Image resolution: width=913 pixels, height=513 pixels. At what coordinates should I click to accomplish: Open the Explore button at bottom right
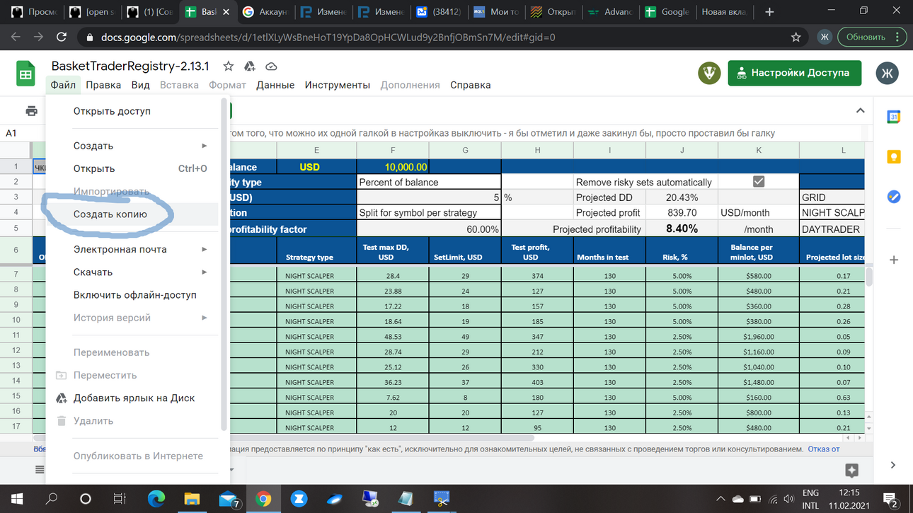click(851, 471)
